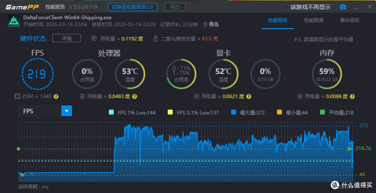Viewport: 376px width, 193px height.
Task: Click the GamePP logo
Action: point(23,7)
